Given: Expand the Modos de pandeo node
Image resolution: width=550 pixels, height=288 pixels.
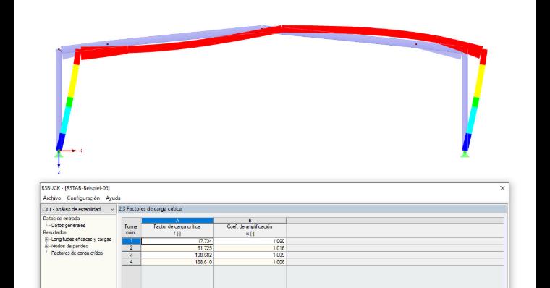Looking at the screenshot, I should (46, 246).
